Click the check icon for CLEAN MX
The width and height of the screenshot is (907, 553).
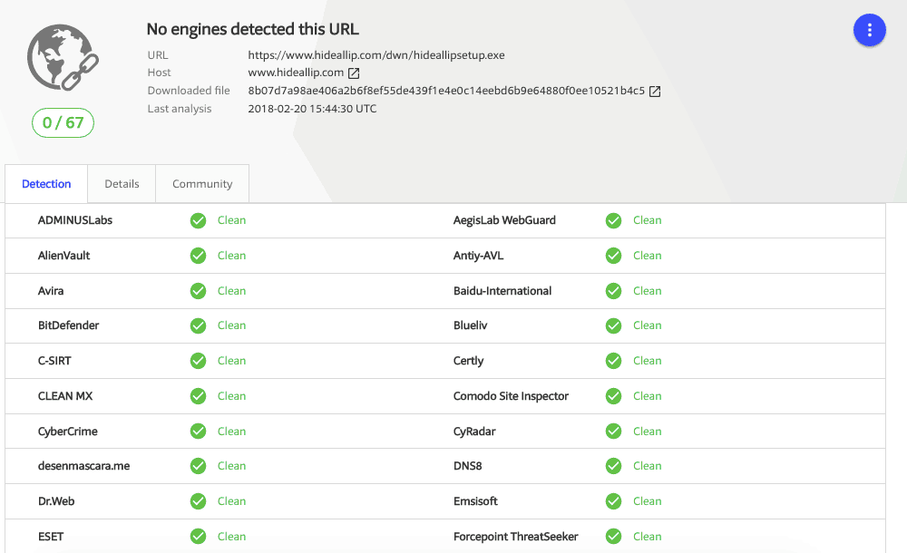tap(199, 396)
